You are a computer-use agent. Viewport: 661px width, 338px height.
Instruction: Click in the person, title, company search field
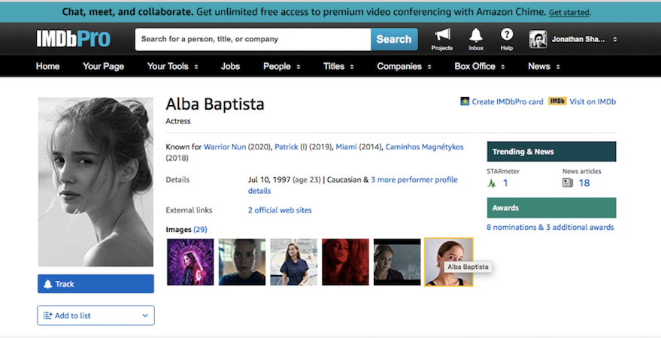coord(253,39)
